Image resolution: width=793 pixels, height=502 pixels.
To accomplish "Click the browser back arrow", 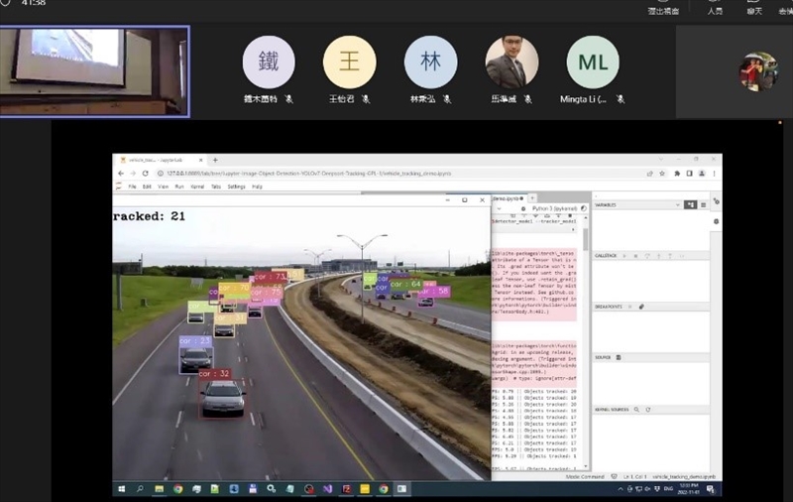I will [121, 173].
